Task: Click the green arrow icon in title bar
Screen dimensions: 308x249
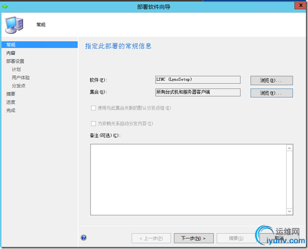Action: (5, 7)
